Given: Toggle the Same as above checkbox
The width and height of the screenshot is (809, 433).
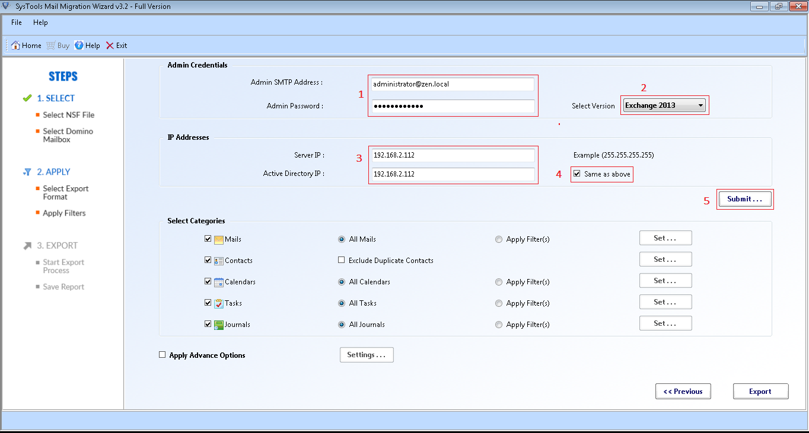Looking at the screenshot, I should (x=577, y=174).
